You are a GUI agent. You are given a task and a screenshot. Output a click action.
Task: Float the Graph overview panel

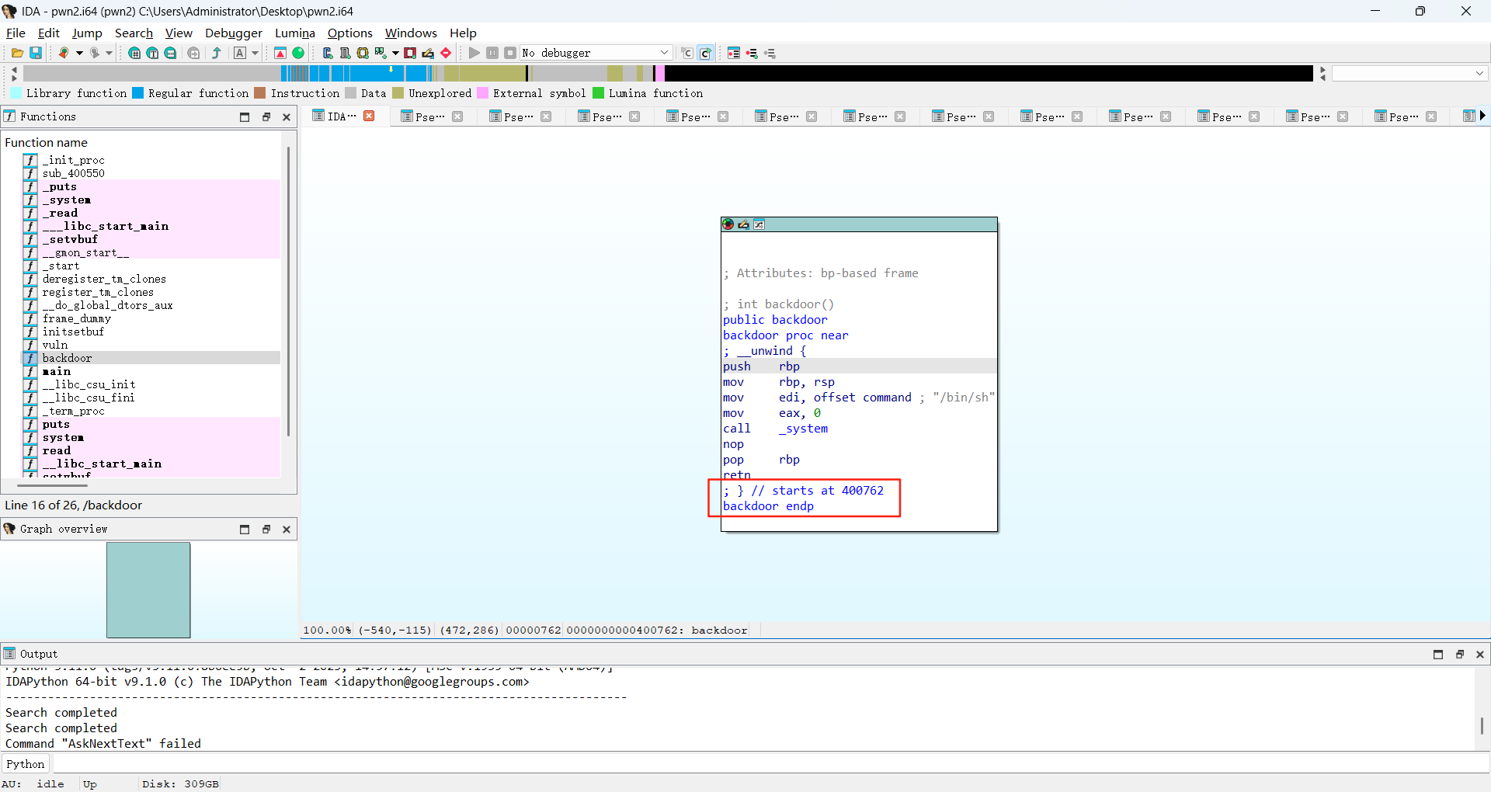pos(266,530)
